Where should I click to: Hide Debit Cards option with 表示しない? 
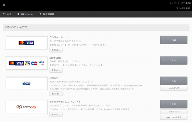56,70
